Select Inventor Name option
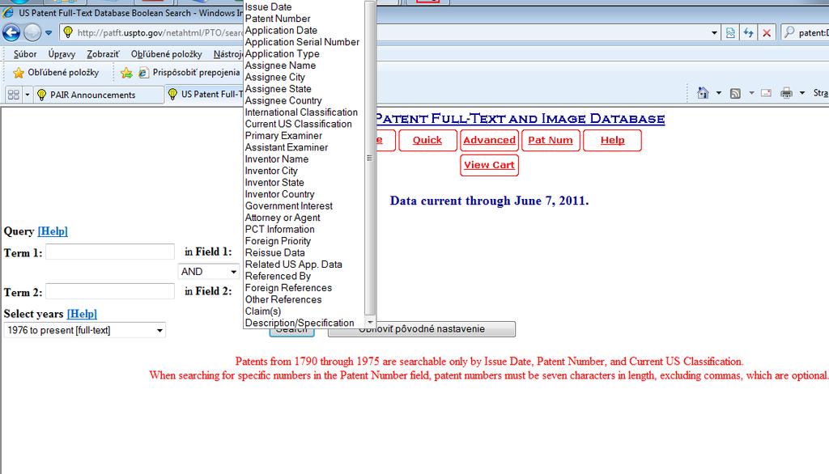This screenshot has width=829, height=474. (x=277, y=159)
